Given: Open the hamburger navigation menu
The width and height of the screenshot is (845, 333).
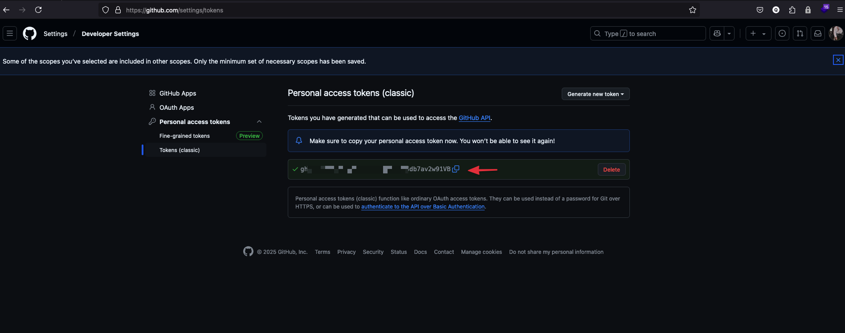Looking at the screenshot, I should point(10,34).
